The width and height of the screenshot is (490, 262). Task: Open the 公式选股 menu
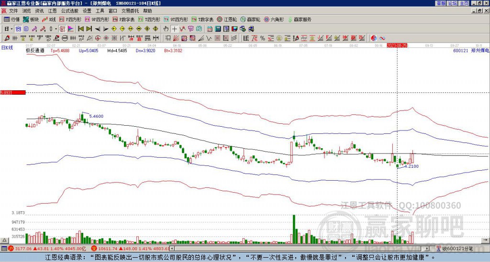(70, 11)
